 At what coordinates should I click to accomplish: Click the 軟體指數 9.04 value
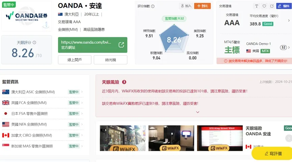[x=156, y=58]
